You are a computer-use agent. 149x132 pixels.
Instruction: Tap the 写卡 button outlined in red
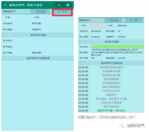pyautogui.click(x=62, y=12)
